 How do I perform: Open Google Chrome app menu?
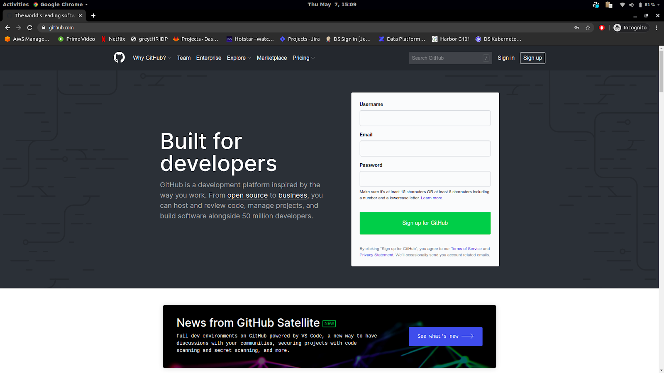coord(61,5)
